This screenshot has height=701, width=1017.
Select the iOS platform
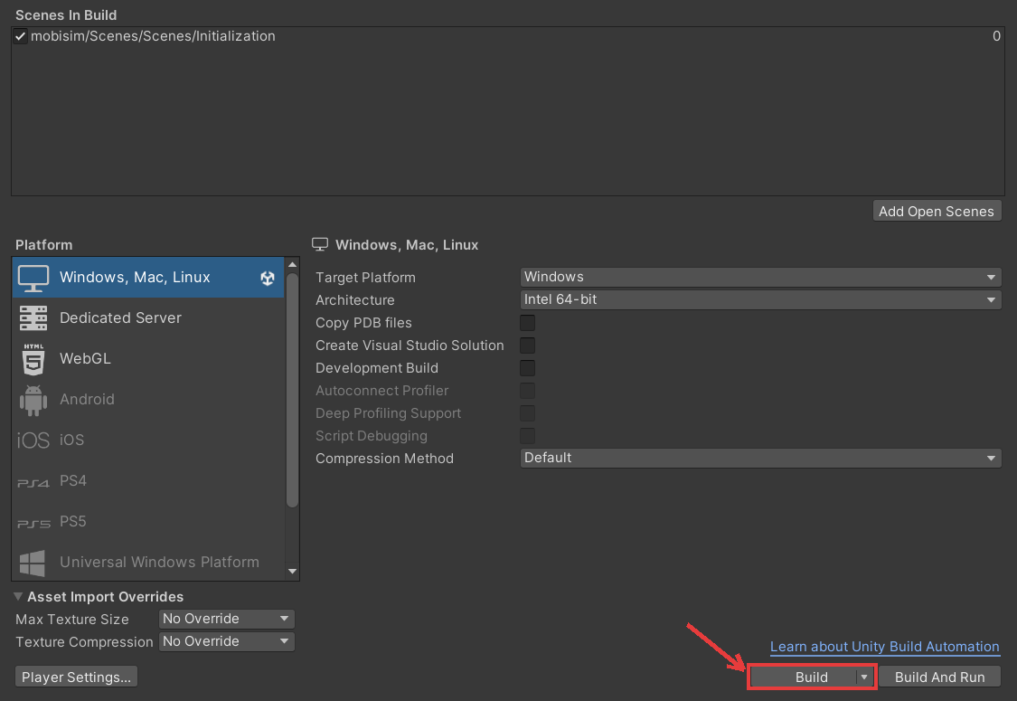click(x=148, y=440)
